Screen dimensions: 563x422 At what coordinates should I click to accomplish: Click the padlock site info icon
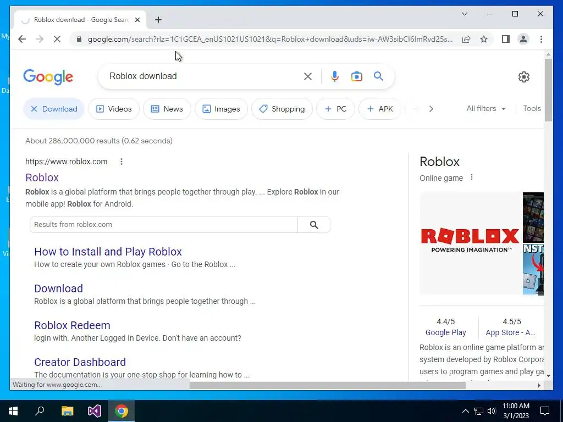79,39
